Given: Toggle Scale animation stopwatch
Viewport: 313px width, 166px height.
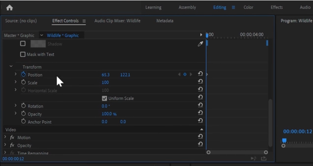Looking at the screenshot, I should 23,82.
